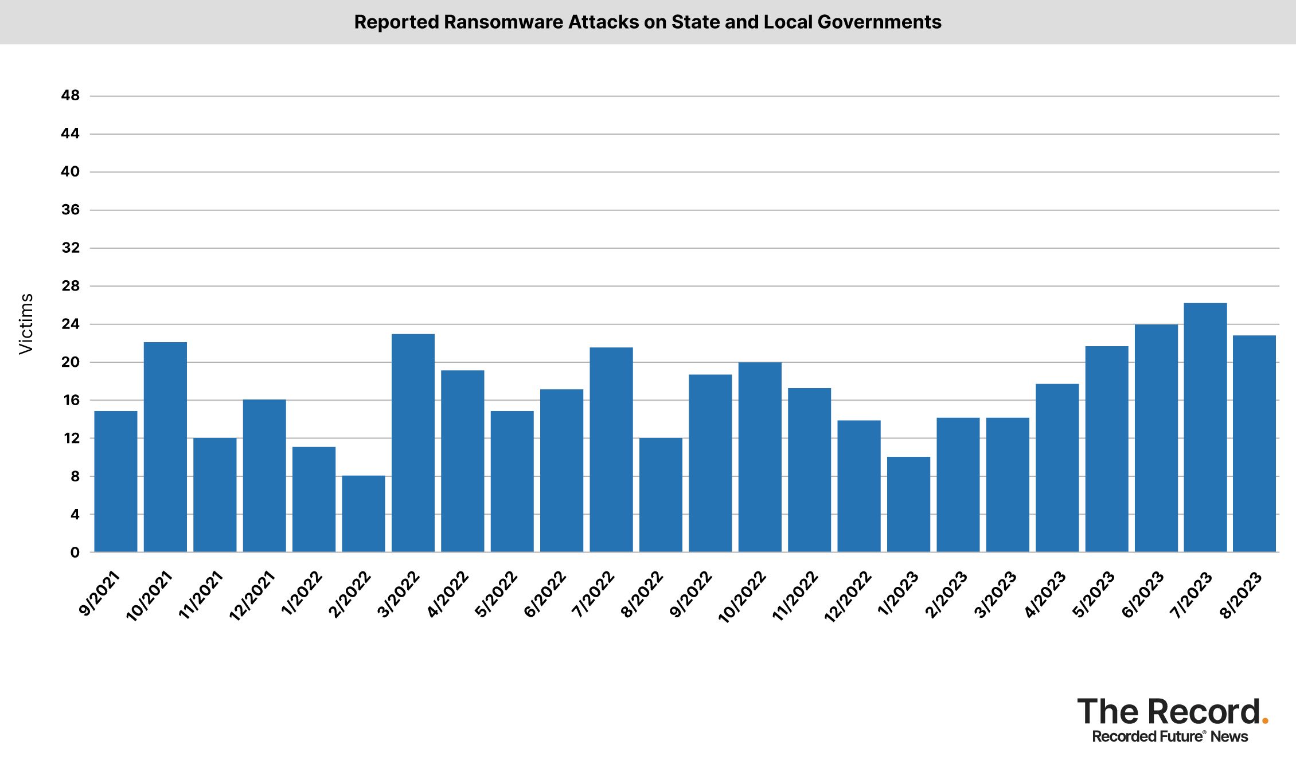The height and width of the screenshot is (768, 1296).
Task: Click the 24 y-axis label
Action: coord(71,324)
